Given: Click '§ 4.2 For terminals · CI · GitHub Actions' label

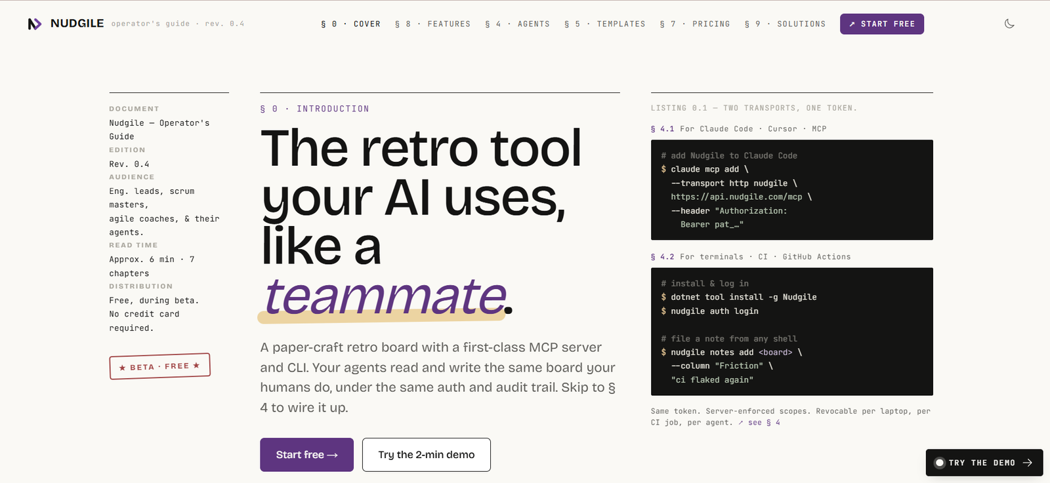Looking at the screenshot, I should (750, 257).
